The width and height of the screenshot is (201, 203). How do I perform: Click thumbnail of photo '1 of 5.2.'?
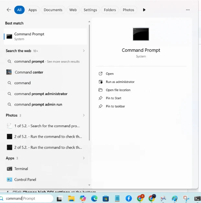coord(9,126)
